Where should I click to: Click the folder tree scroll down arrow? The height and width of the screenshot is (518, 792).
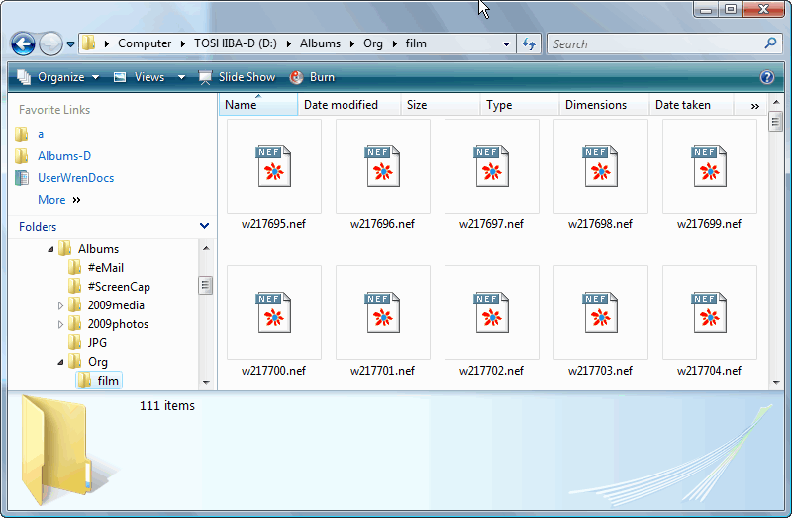206,382
